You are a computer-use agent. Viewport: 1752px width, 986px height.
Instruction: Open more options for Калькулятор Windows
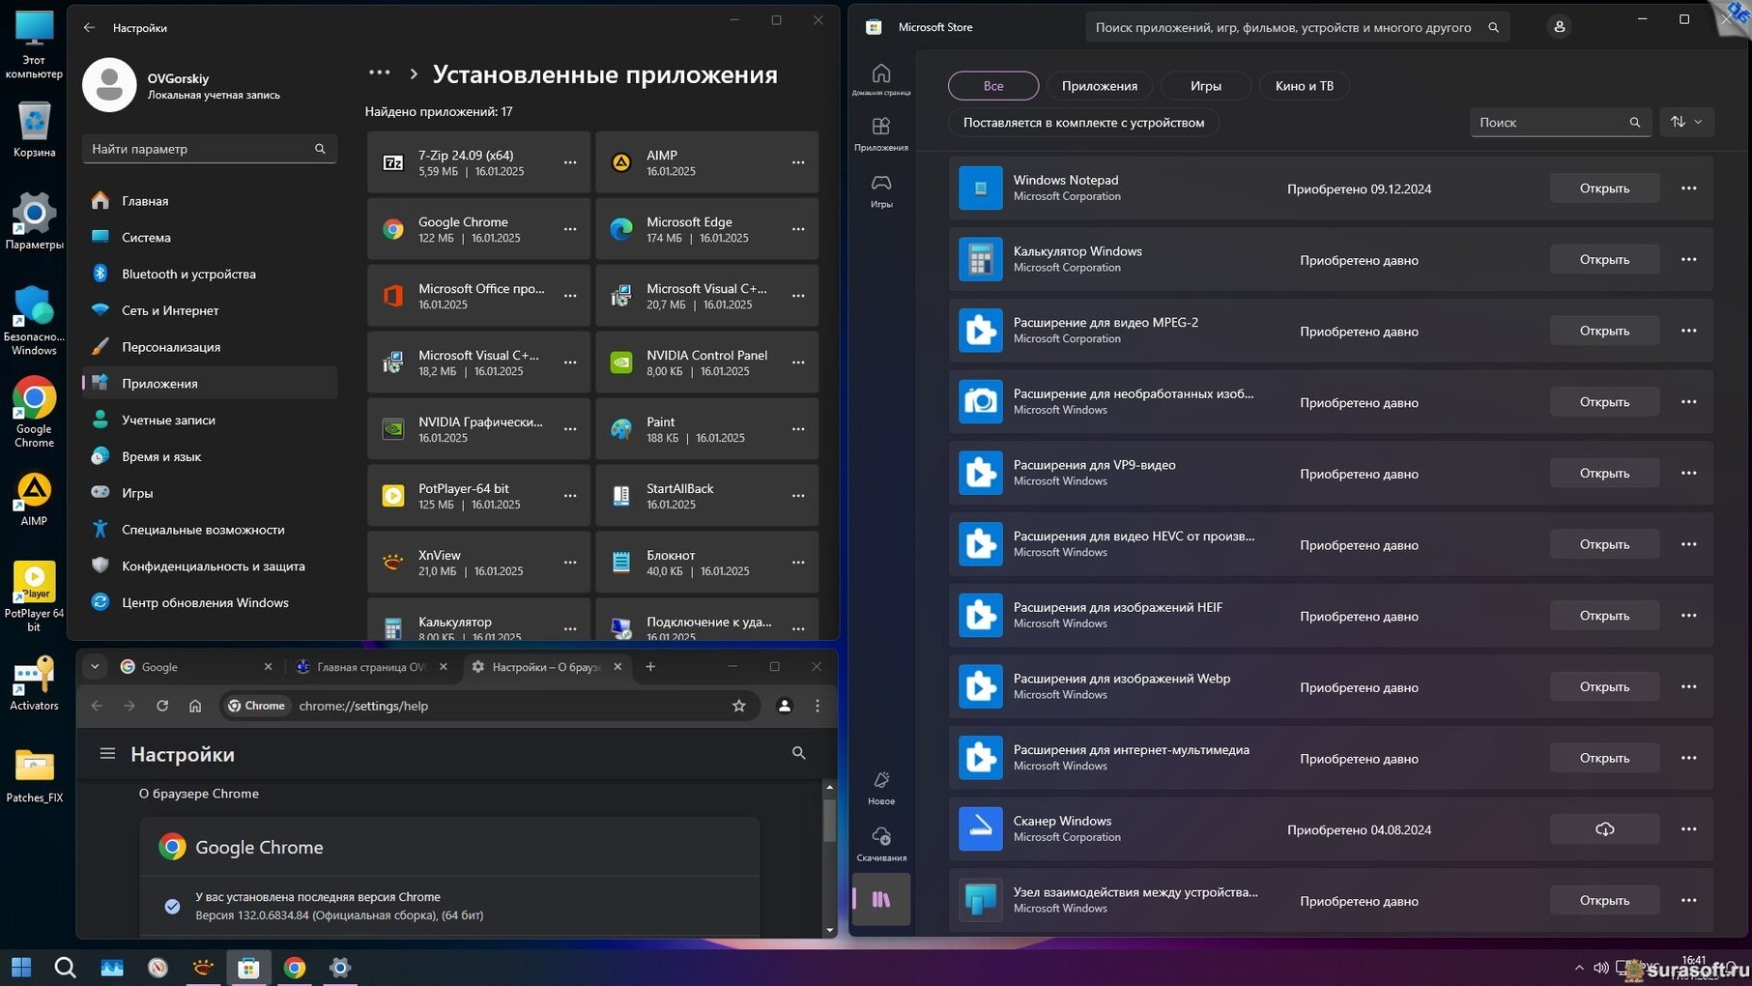pyautogui.click(x=1688, y=259)
